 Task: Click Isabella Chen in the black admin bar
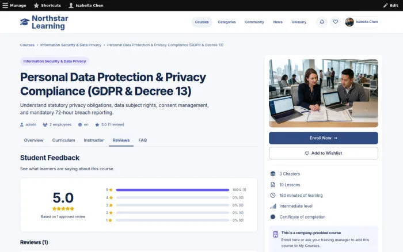point(89,5)
